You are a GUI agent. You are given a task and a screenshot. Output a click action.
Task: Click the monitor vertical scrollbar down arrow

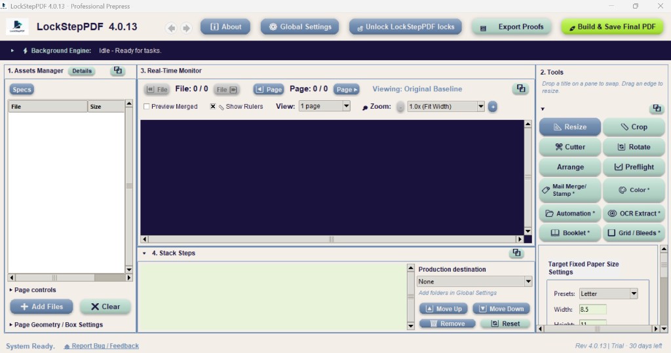click(528, 231)
